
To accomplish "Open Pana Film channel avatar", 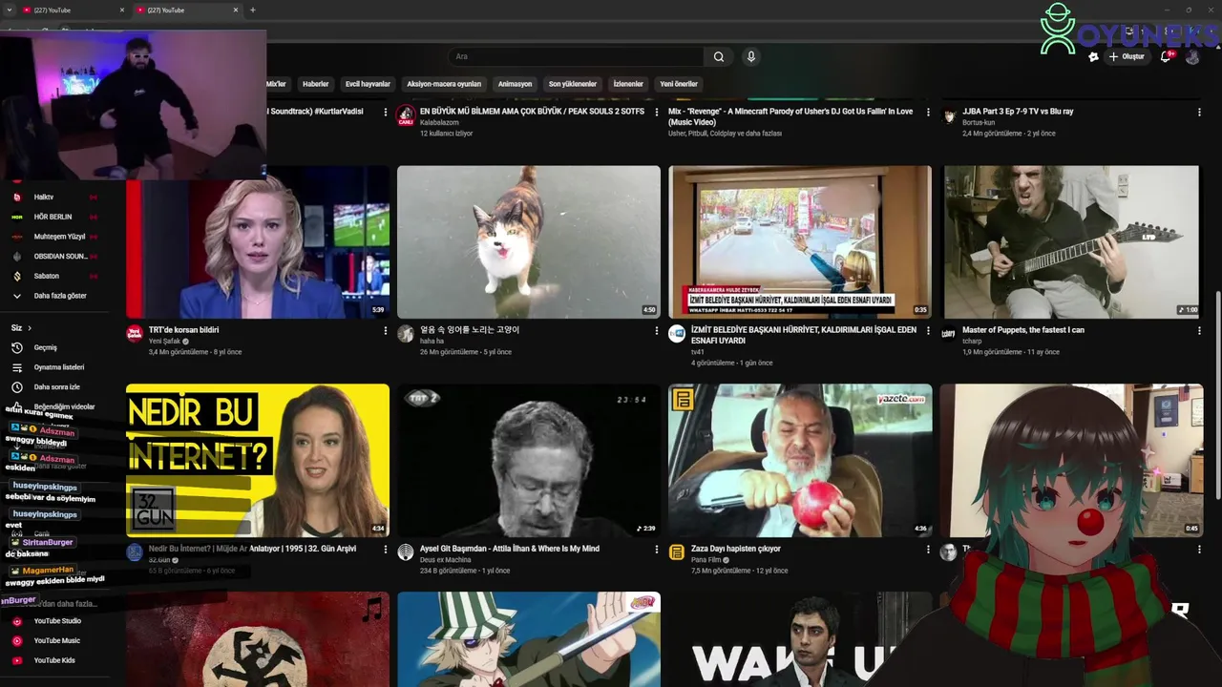I will coord(677,552).
